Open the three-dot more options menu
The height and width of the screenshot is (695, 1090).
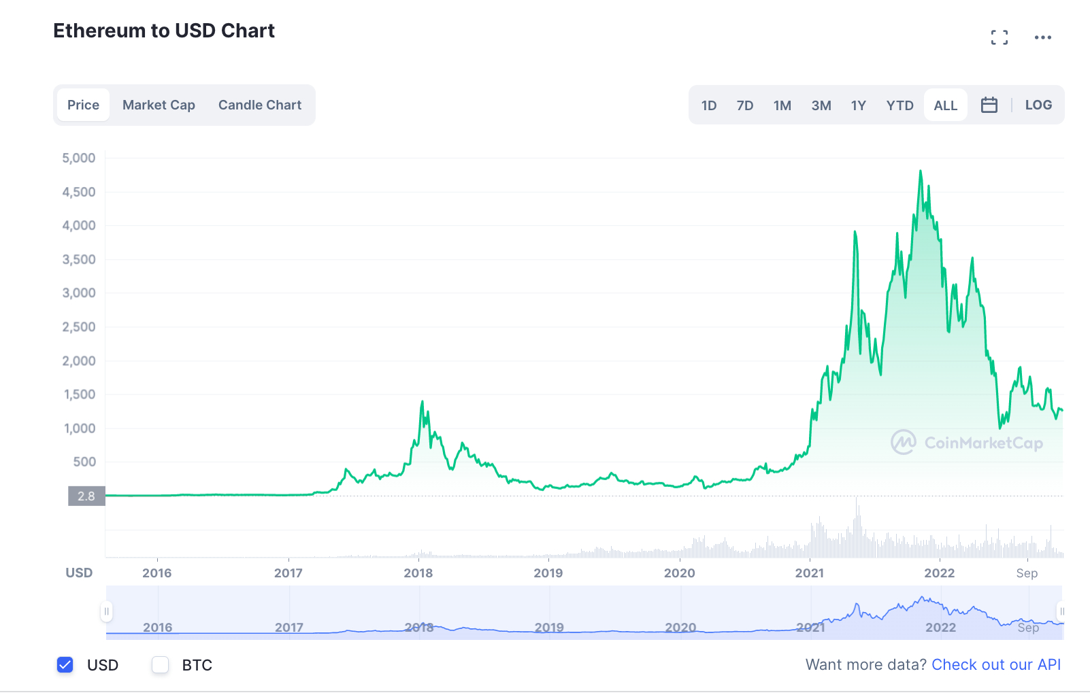[x=1042, y=37]
